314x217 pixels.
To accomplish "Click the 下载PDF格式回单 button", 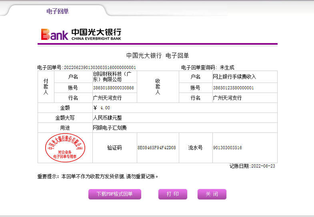I will pos(114,194).
